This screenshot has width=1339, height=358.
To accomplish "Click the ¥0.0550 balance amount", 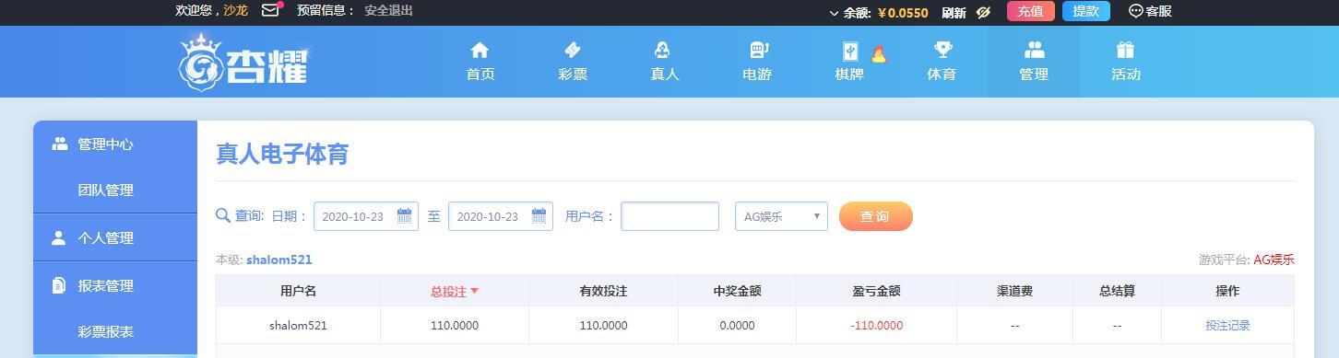I will 903,12.
